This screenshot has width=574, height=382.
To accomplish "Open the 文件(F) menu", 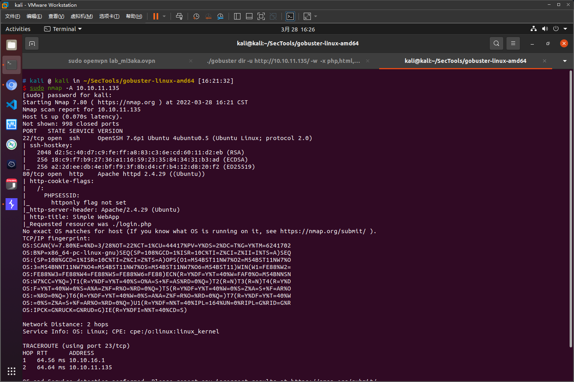I will coord(13,16).
